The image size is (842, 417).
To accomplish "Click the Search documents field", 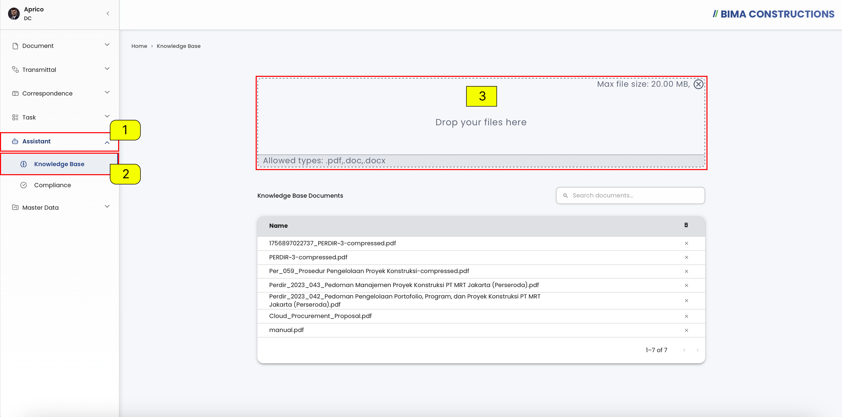I will tap(630, 195).
